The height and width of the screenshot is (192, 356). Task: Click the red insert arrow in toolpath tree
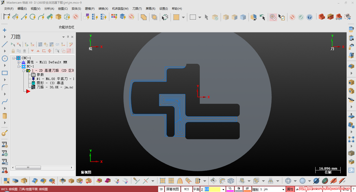[28, 91]
